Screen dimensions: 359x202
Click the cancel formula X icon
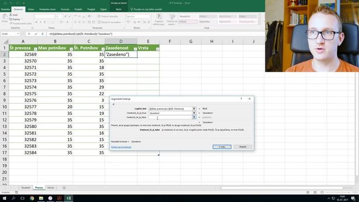29,34
